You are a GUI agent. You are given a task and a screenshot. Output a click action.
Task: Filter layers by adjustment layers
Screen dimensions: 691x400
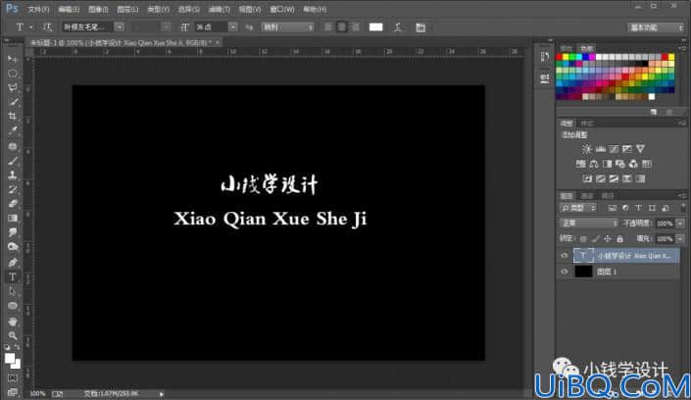625,208
